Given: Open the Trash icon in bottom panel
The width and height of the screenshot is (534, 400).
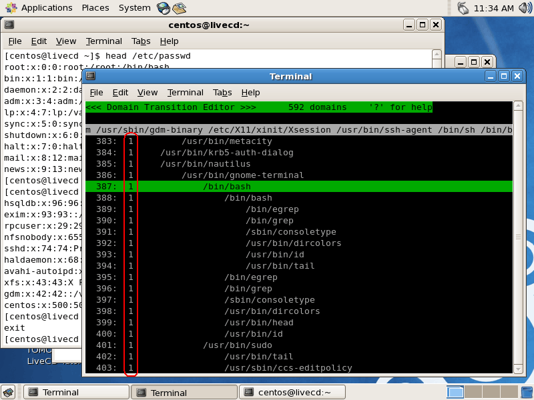Looking at the screenshot, I should [527, 392].
